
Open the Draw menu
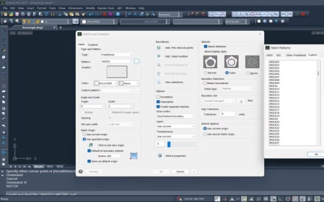62,8
